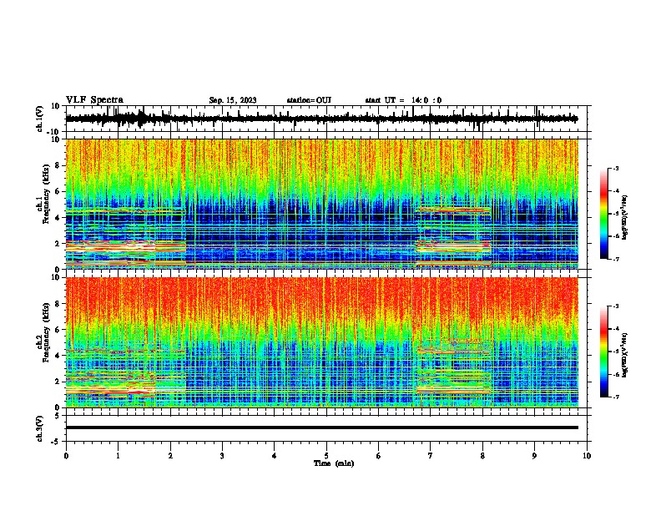Click the ch.1 spectrogram color bar
The height and width of the screenshot is (511, 661).
[603, 214]
